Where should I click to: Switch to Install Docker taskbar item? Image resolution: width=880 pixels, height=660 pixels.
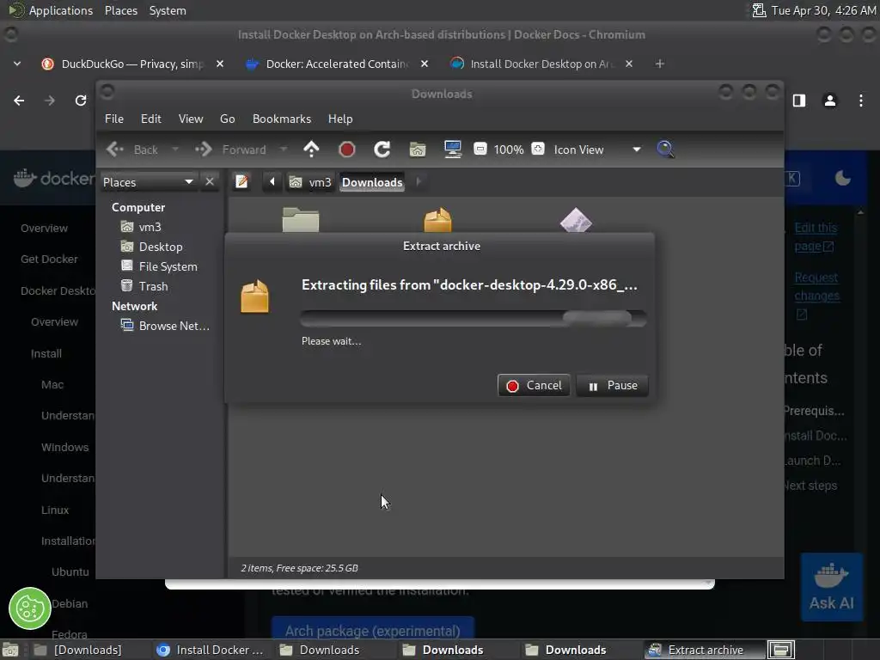pyautogui.click(x=210, y=650)
